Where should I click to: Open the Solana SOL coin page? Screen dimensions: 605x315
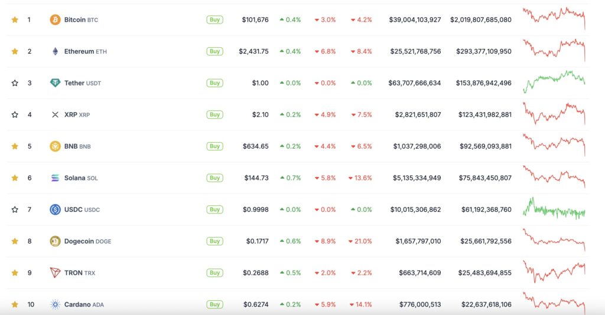[x=80, y=178]
